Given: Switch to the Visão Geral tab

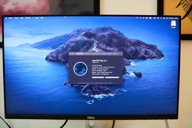Looking at the screenshot, I should tap(80, 54).
